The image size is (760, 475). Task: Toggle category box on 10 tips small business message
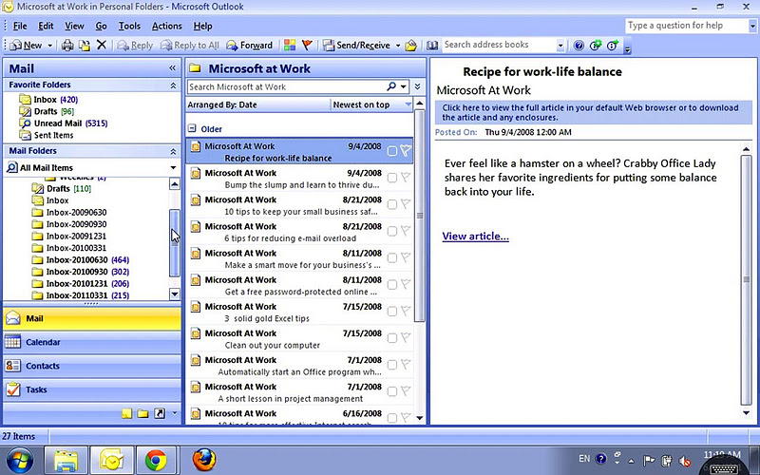[x=392, y=204]
